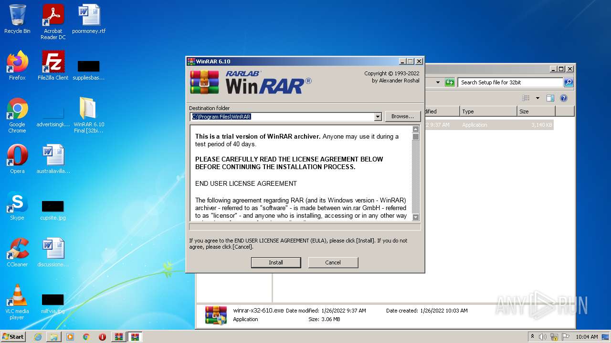Select the milfvia.jpg desktop file
The height and width of the screenshot is (343, 611).
click(53, 304)
